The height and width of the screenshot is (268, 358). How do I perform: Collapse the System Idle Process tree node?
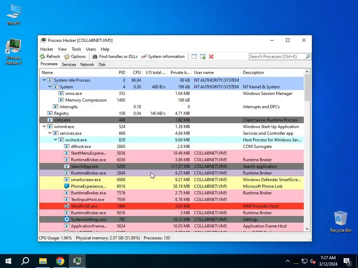(44, 80)
